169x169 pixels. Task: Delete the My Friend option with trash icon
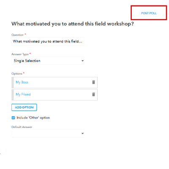[x=93, y=94]
